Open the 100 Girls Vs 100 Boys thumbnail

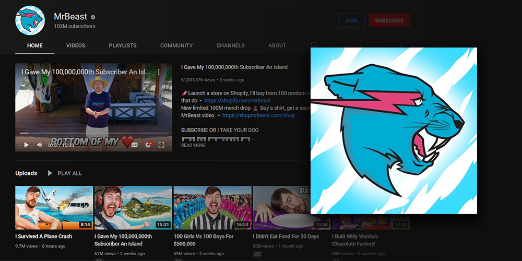[x=212, y=208]
